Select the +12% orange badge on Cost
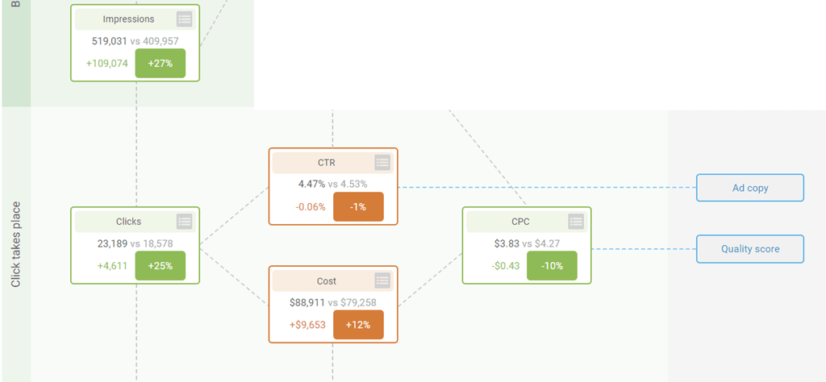The image size is (826, 382). tap(358, 325)
